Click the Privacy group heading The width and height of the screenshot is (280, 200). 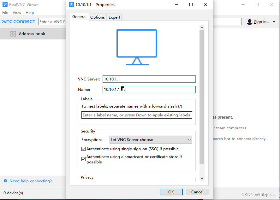tap(87, 177)
